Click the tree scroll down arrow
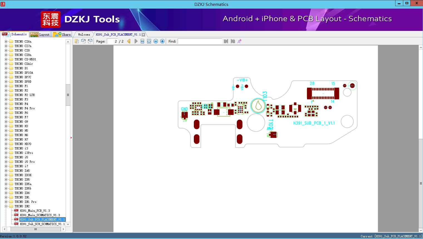This screenshot has height=239, width=423. click(x=68, y=224)
